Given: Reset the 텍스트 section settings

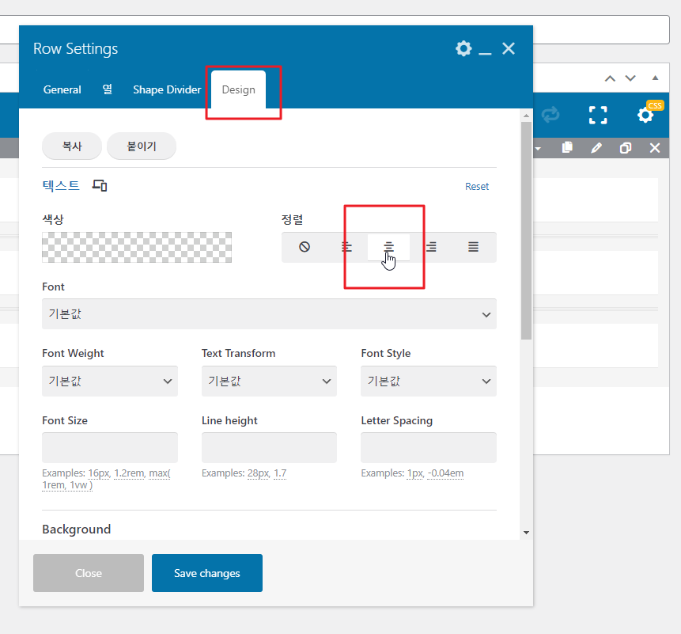Looking at the screenshot, I should [477, 187].
